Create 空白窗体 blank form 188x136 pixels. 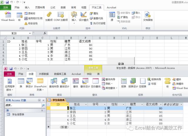click(x=96, y=83)
